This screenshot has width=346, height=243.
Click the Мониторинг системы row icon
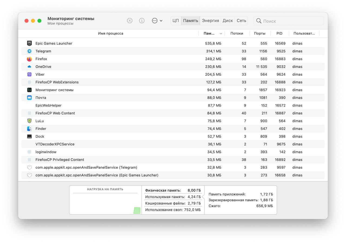(x=29, y=90)
